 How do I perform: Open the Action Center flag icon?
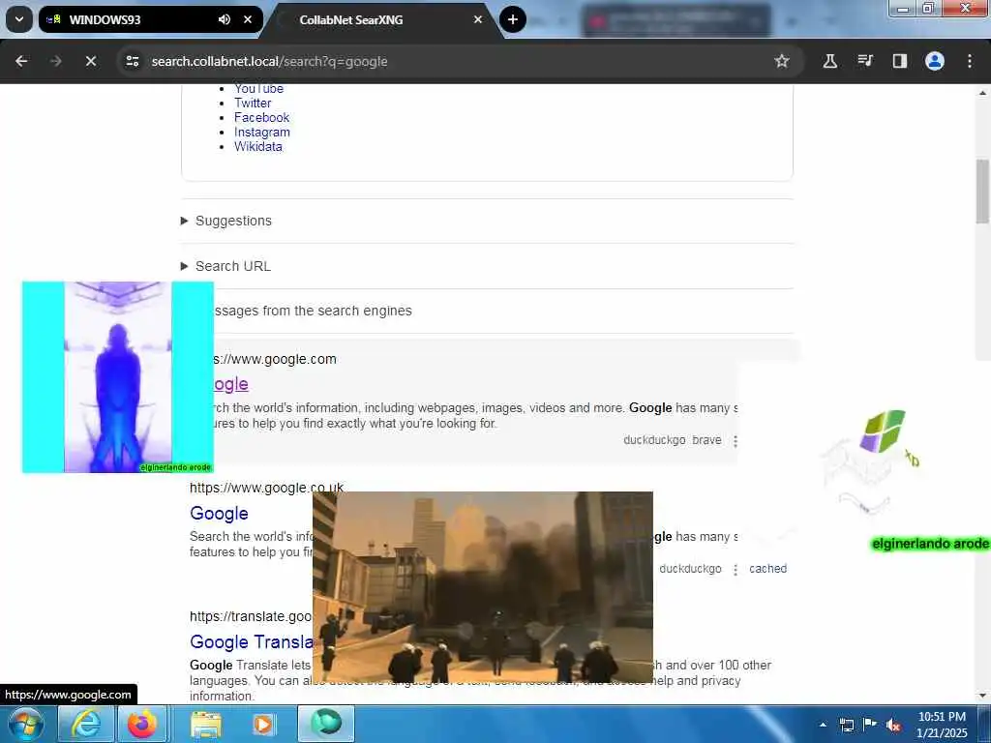coord(870,725)
